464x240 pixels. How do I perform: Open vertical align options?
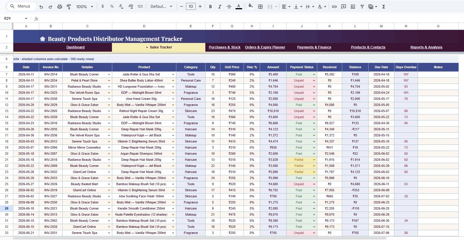tap(298, 6)
